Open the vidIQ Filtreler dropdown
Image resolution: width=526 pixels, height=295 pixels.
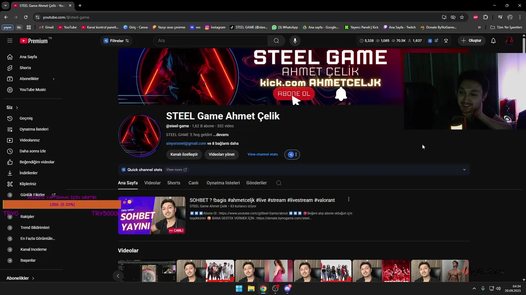(116, 41)
